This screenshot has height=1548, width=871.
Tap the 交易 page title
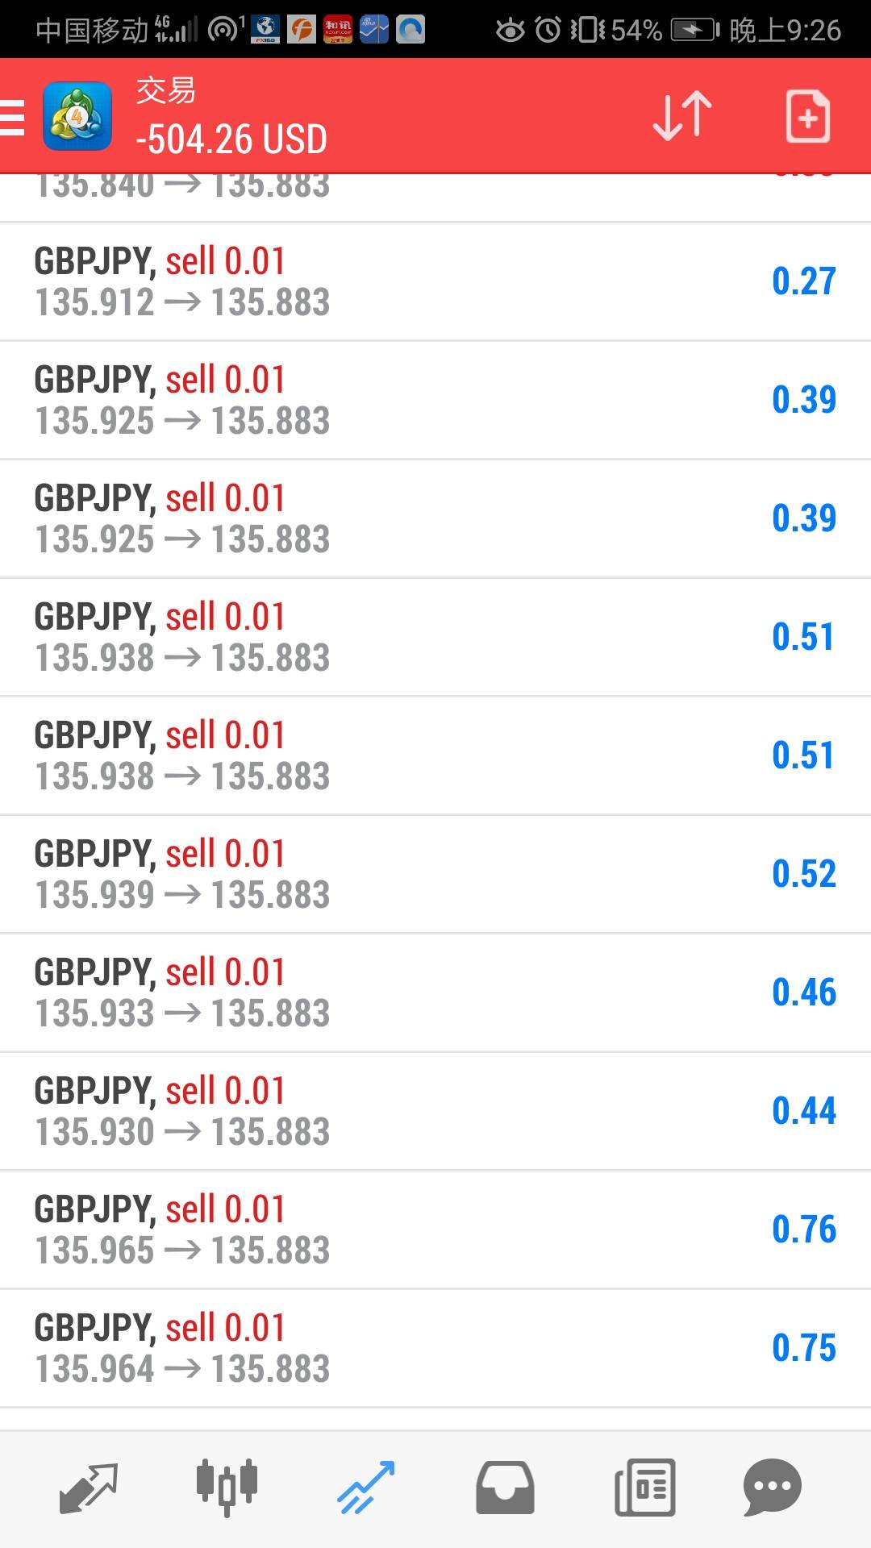click(165, 90)
